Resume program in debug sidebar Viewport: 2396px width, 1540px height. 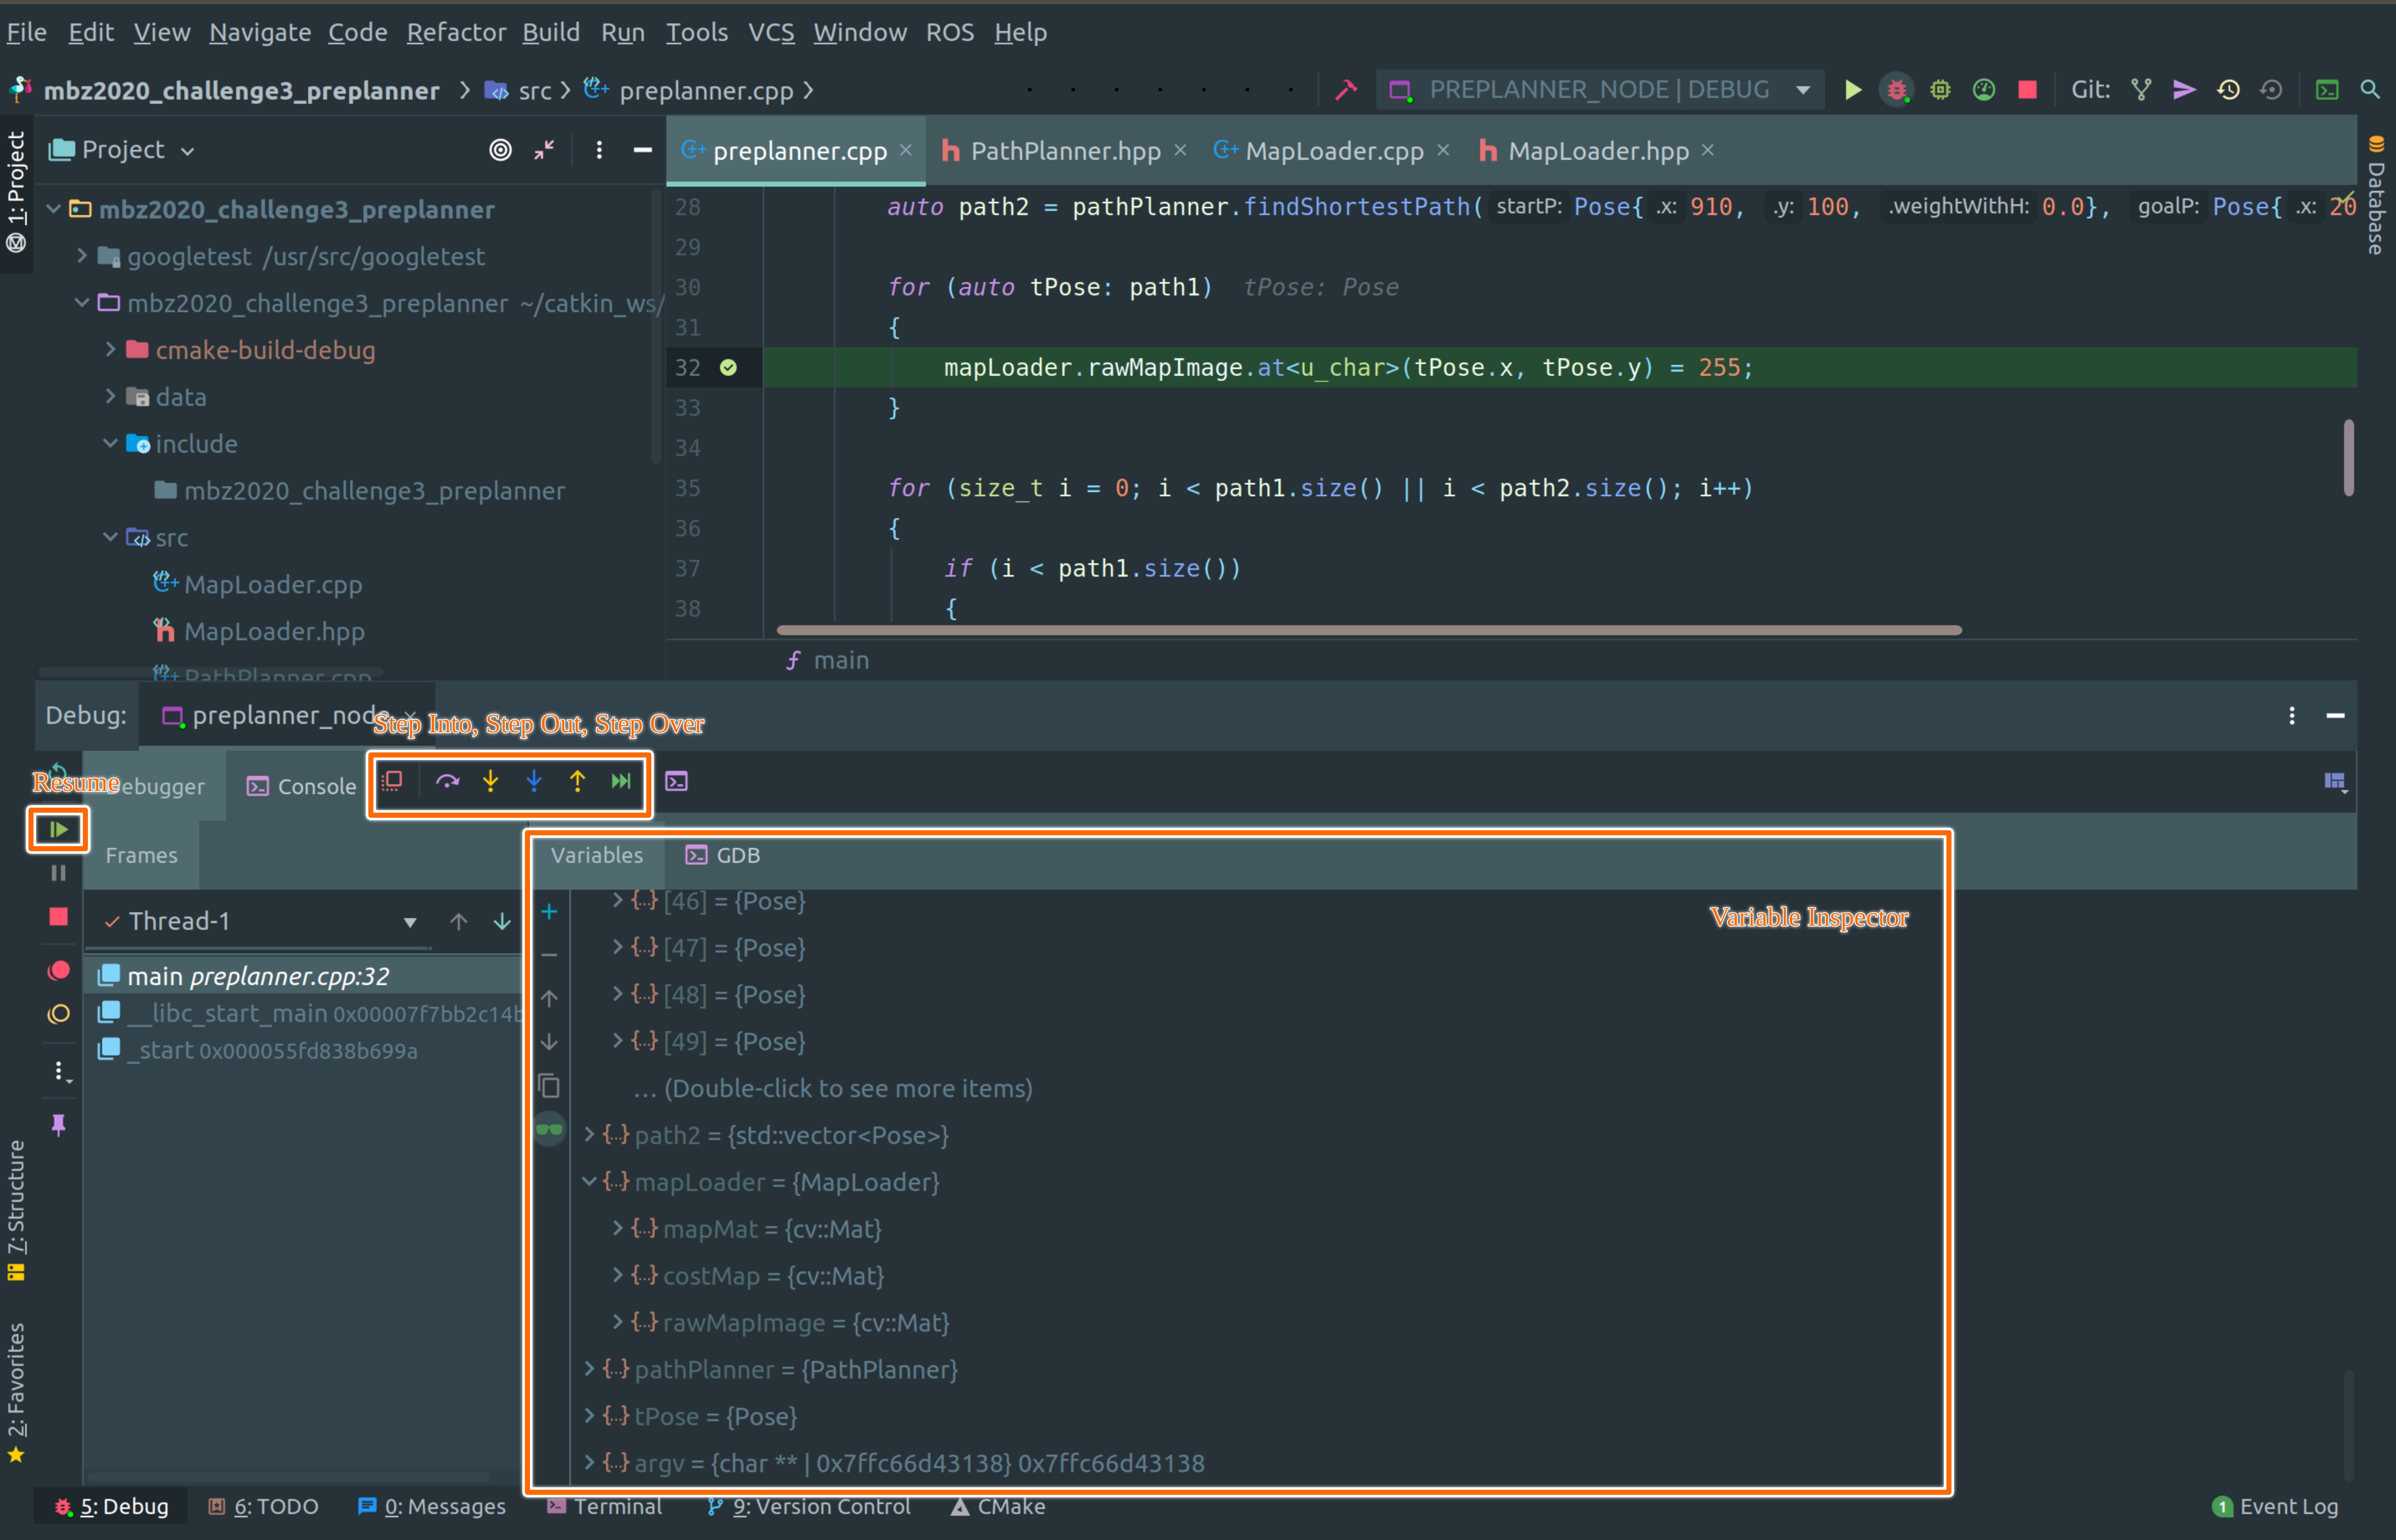click(x=58, y=829)
